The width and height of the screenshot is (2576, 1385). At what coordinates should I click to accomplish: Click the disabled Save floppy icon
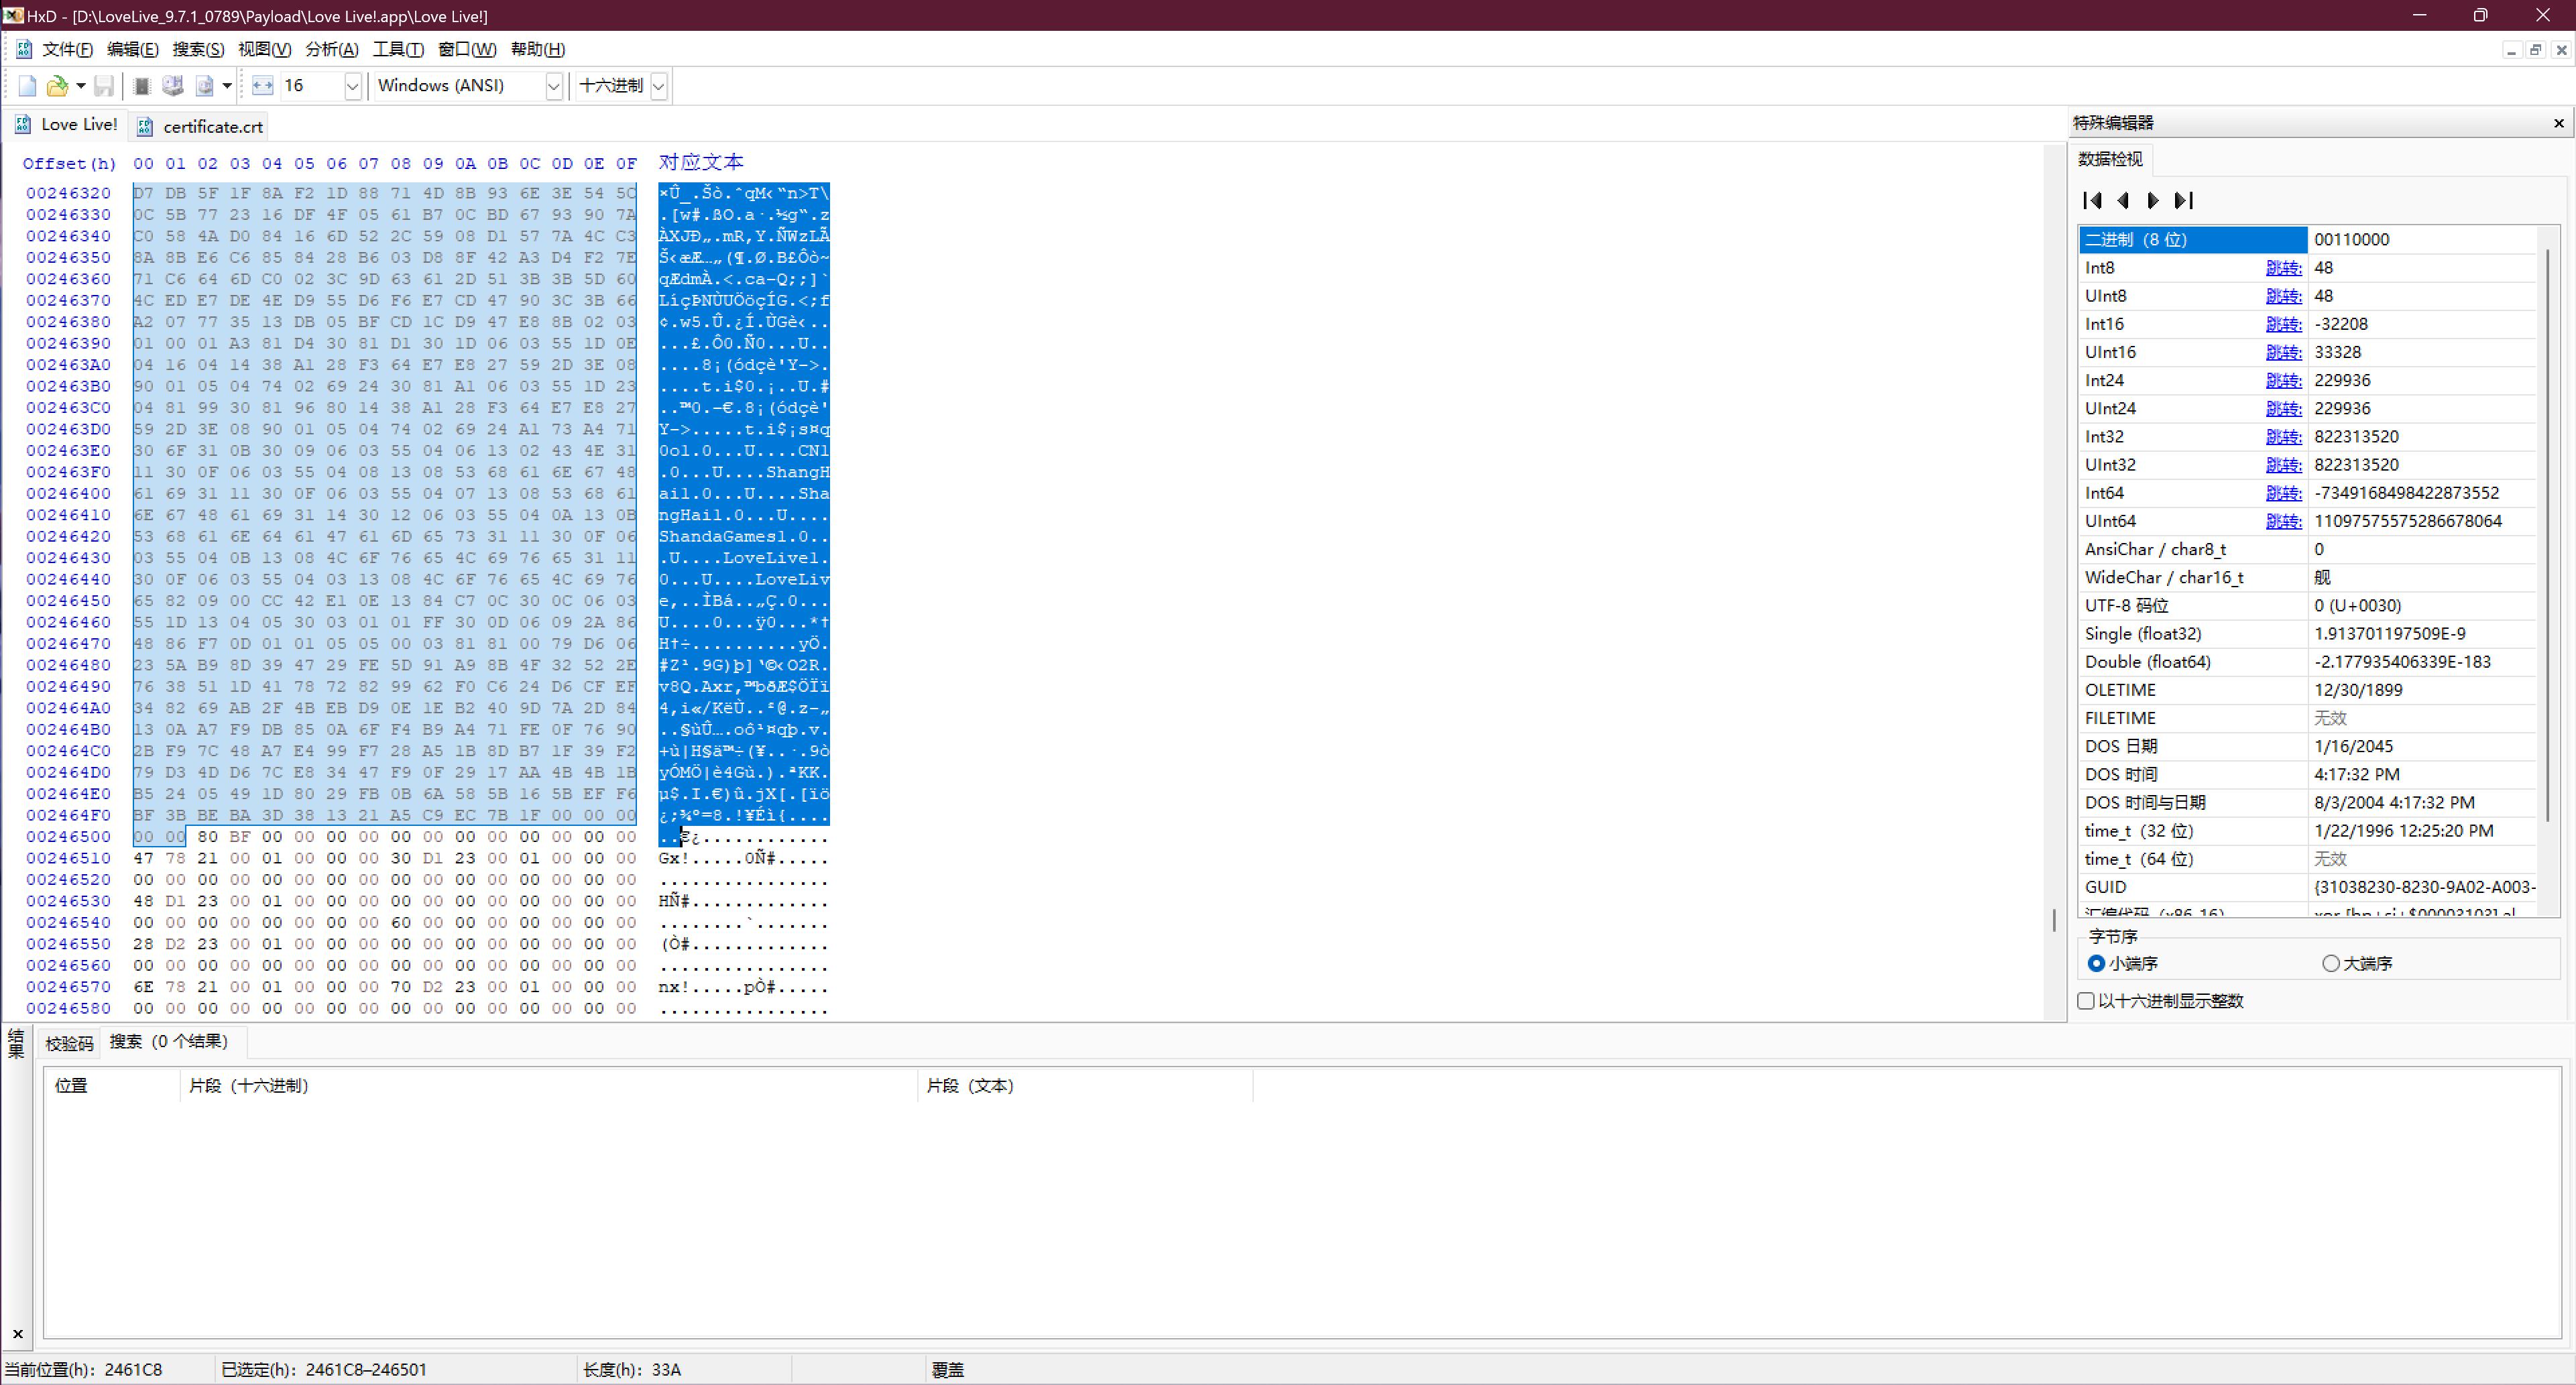(104, 86)
